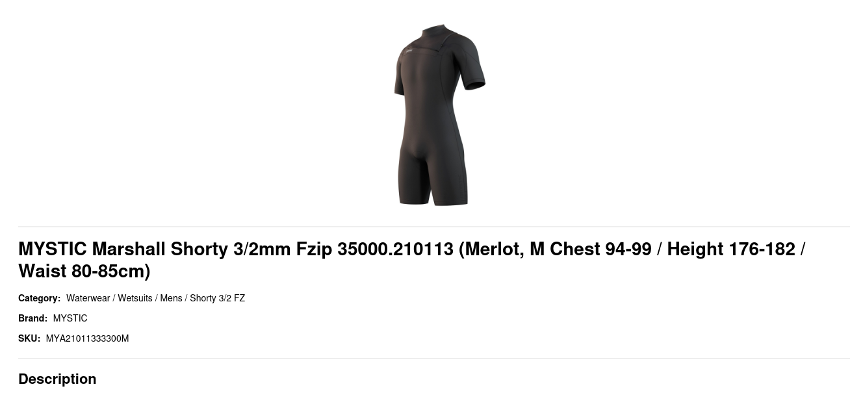This screenshot has height=417, width=863.
Task: Click the divider line above product title
Action: (x=434, y=227)
